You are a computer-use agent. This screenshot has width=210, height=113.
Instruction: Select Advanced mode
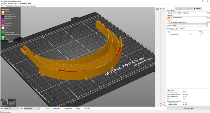188,9
